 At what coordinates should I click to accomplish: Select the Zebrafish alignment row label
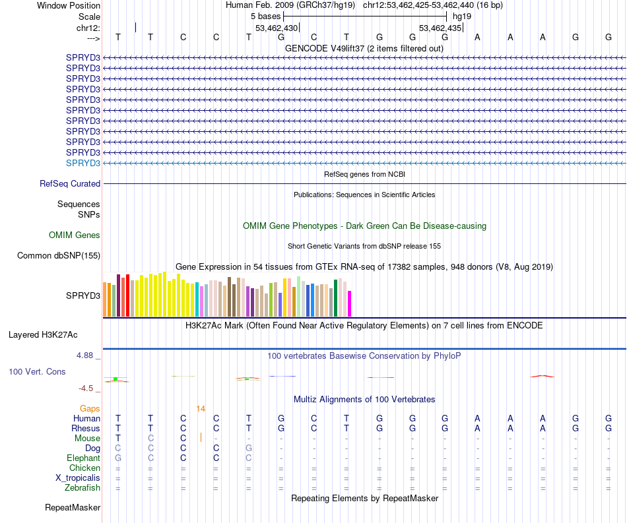tap(82, 488)
